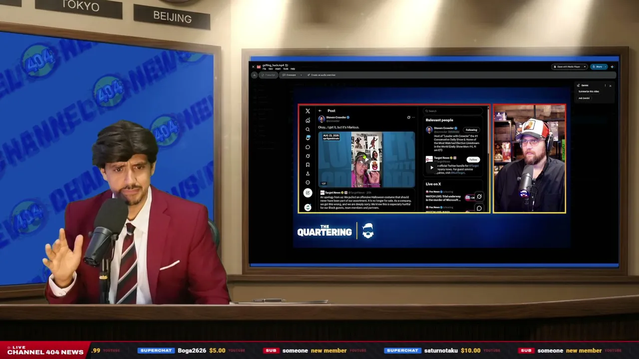The height and width of the screenshot is (359, 639).
Task: Play the video in Steven Crowder's post
Action: tap(366, 159)
